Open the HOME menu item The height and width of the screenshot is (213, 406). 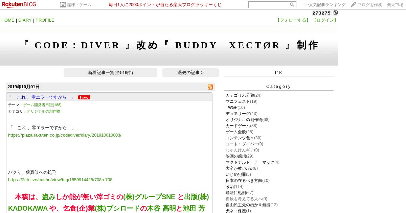(x=8, y=20)
